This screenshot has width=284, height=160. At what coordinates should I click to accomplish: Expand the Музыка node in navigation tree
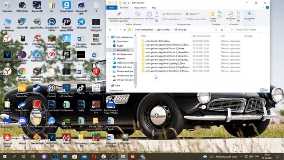(110, 58)
